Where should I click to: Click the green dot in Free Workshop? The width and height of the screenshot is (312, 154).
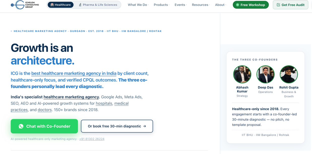click(x=237, y=5)
